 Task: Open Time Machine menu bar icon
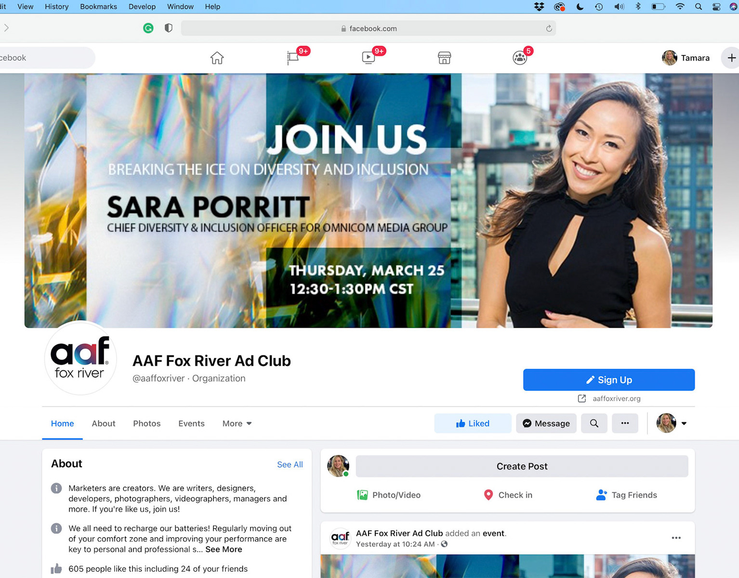click(599, 7)
